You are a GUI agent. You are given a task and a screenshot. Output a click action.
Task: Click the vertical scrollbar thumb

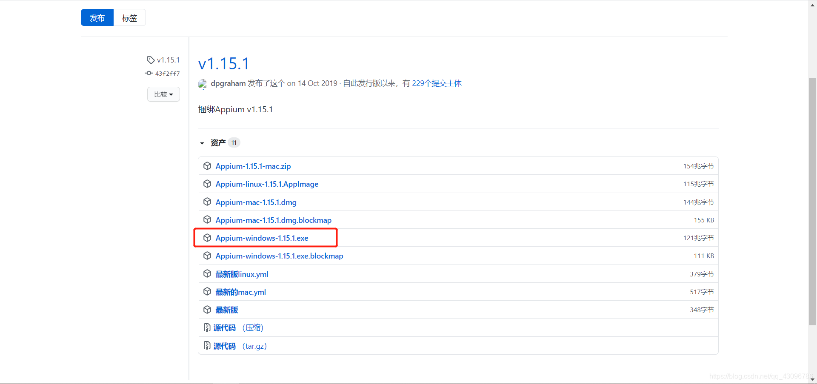coord(812,202)
